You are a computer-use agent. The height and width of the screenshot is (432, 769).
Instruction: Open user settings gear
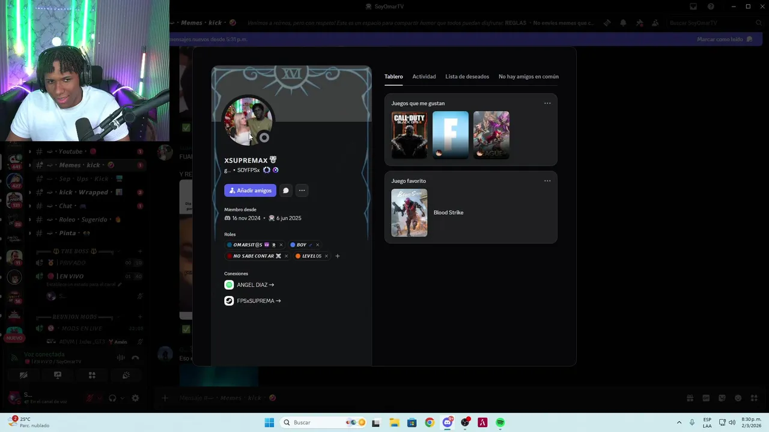[x=135, y=398]
